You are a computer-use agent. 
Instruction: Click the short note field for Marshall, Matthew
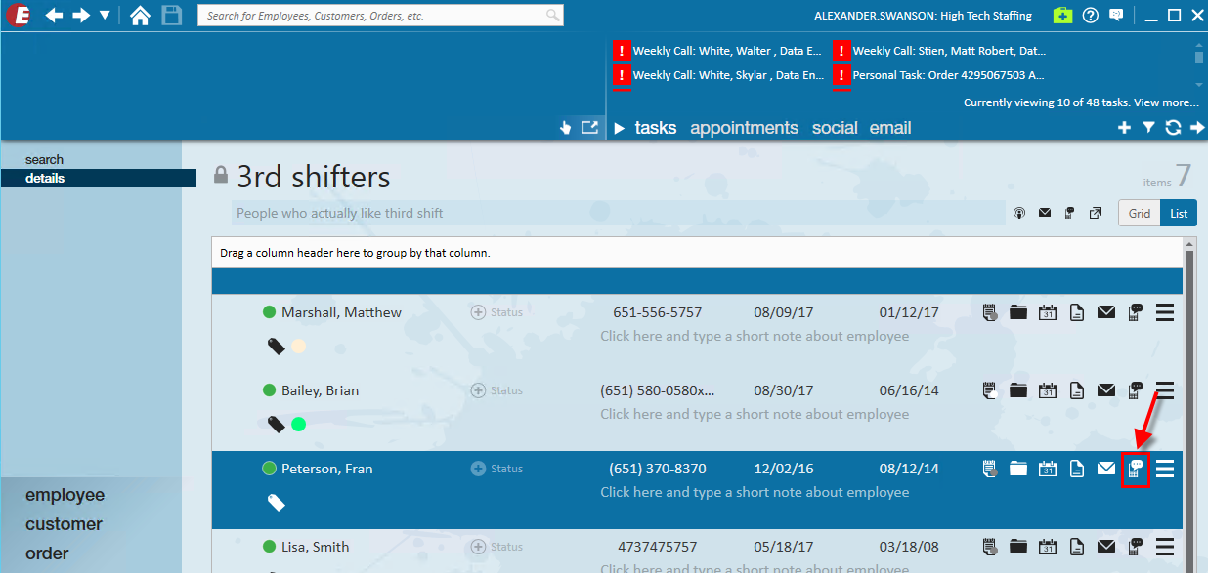point(755,336)
